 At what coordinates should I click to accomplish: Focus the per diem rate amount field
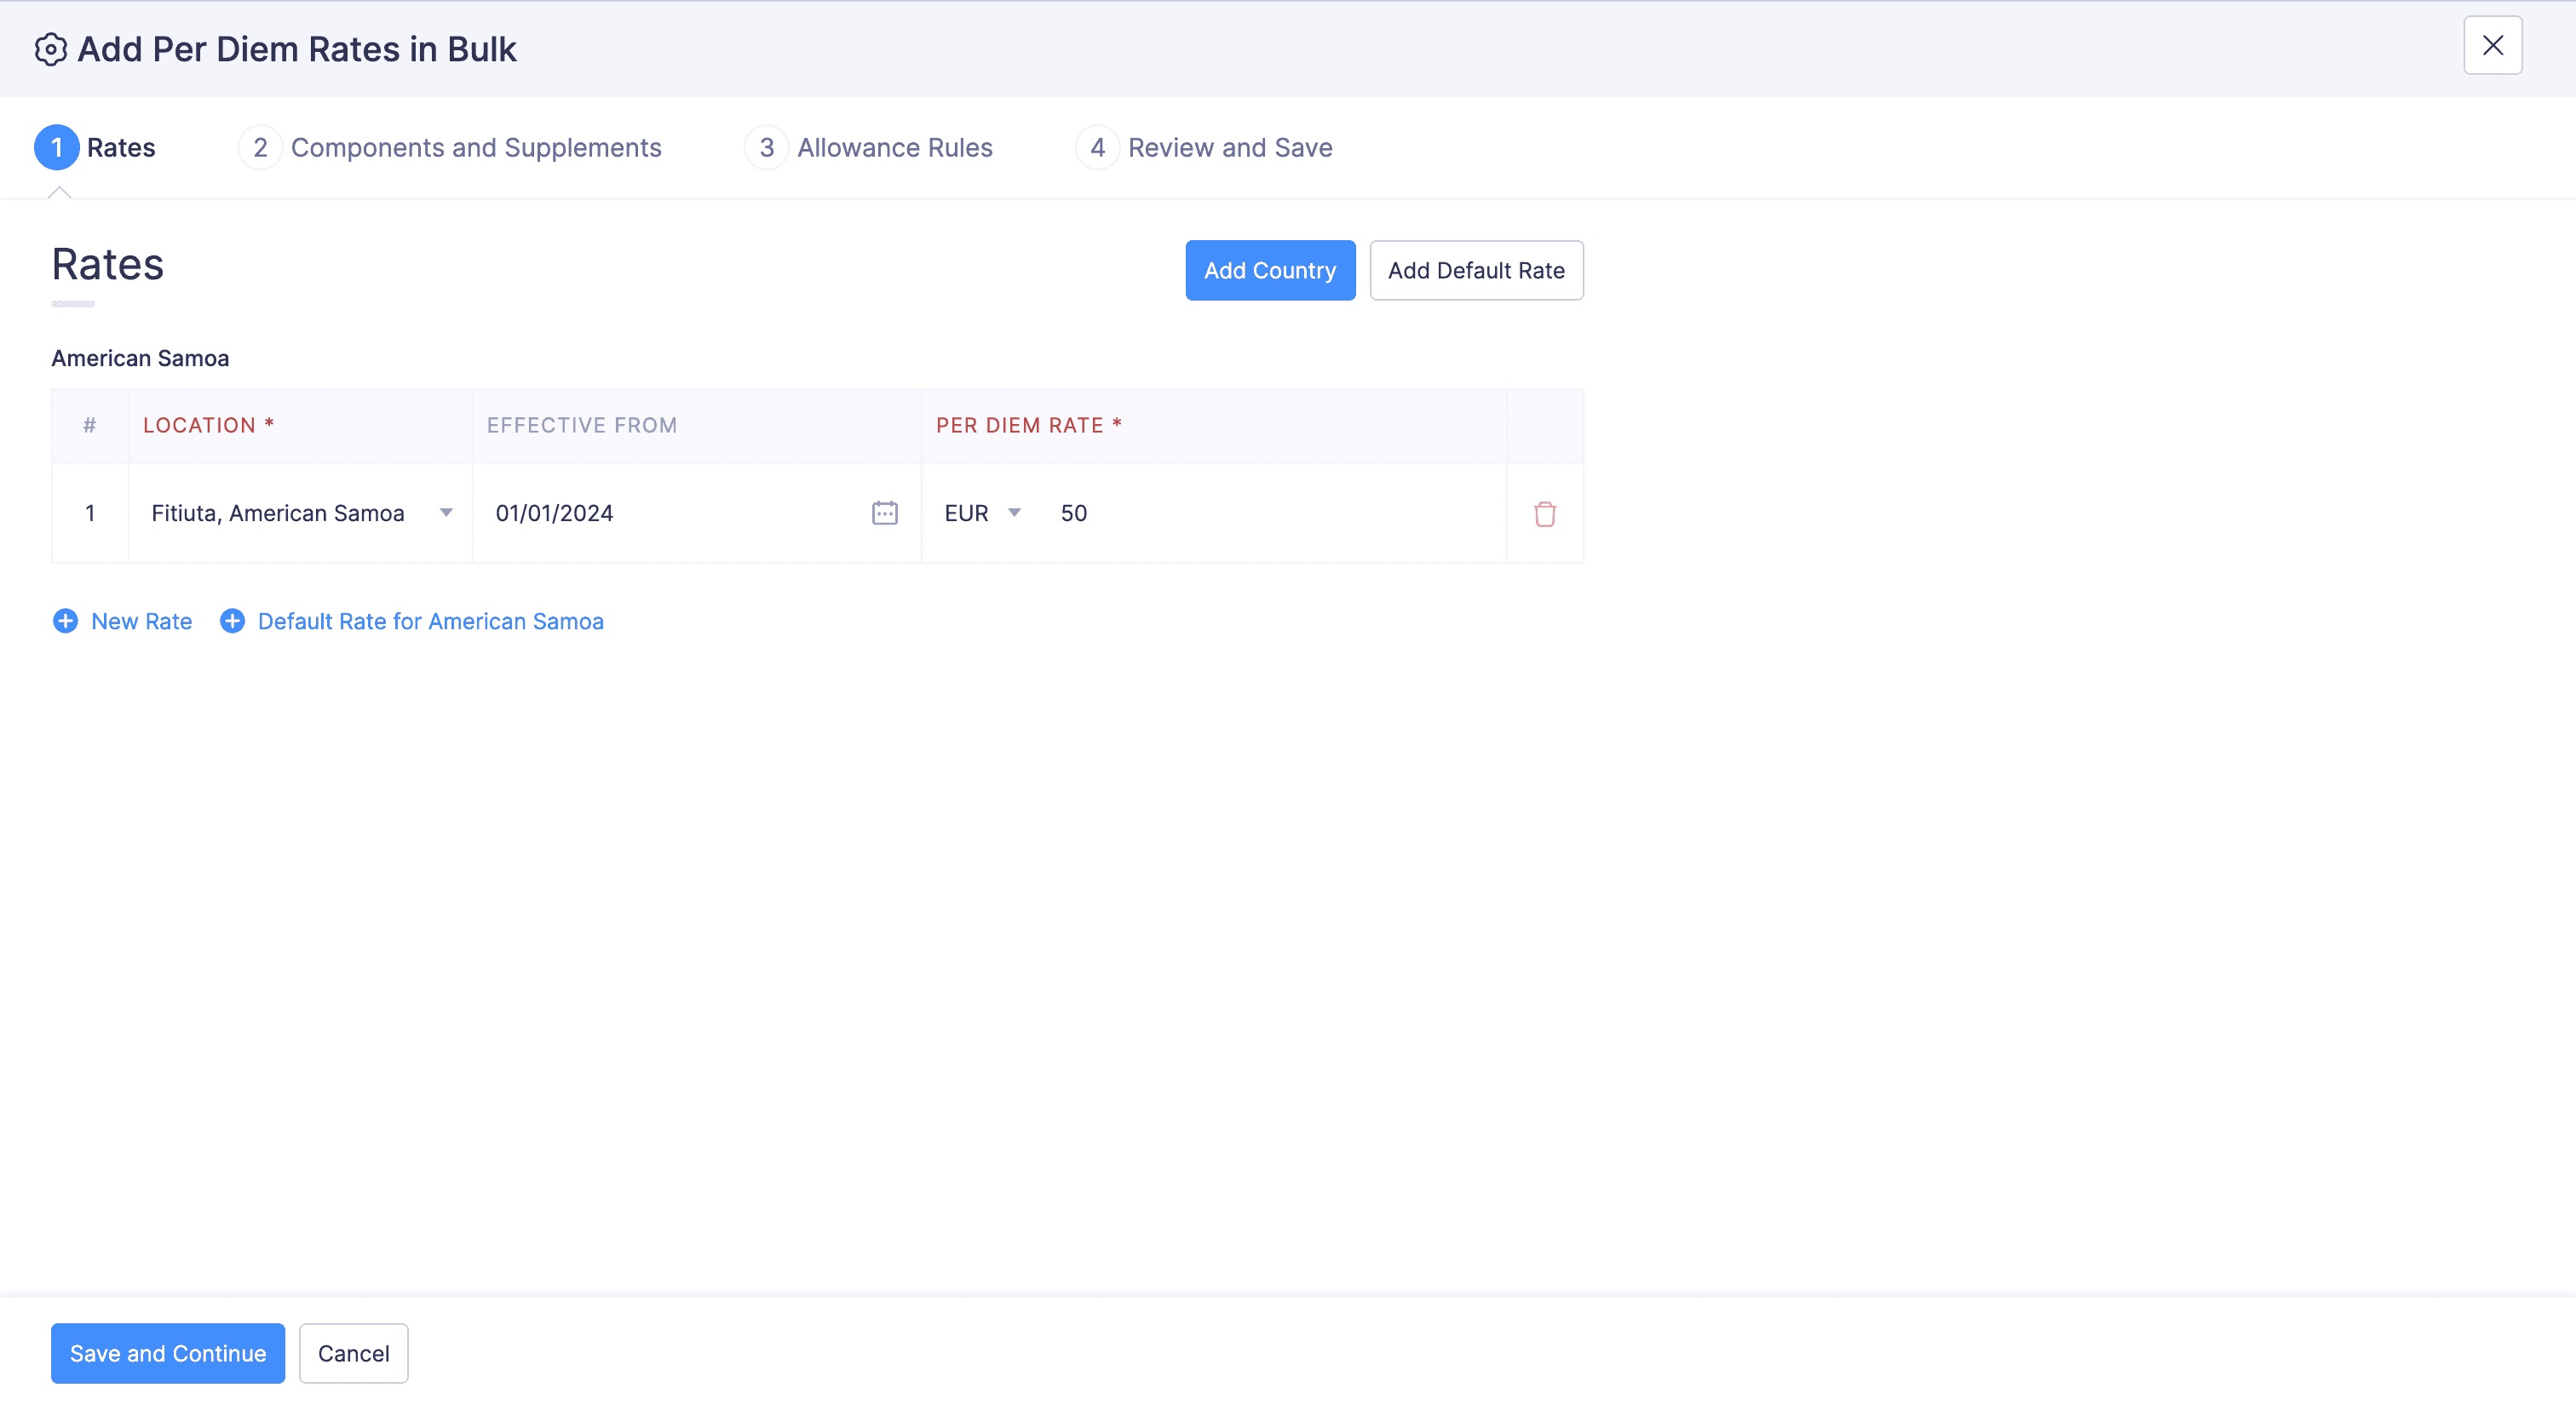pos(1270,513)
